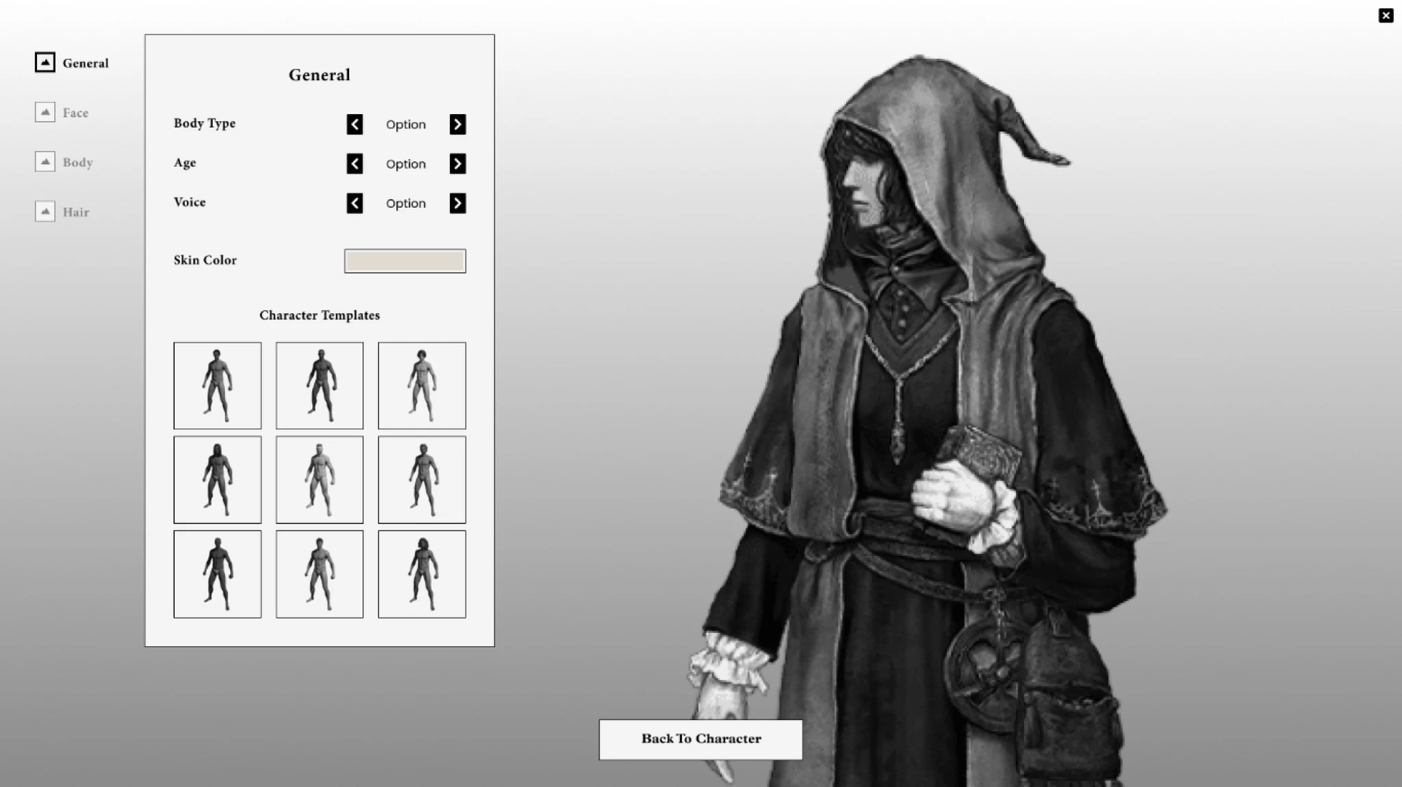The width and height of the screenshot is (1402, 787).
Task: Switch to next Voice option
Action: tap(457, 203)
